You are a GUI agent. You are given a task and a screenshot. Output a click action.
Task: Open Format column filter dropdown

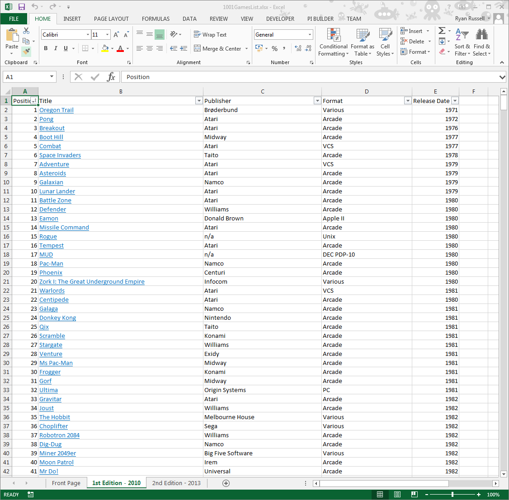408,101
